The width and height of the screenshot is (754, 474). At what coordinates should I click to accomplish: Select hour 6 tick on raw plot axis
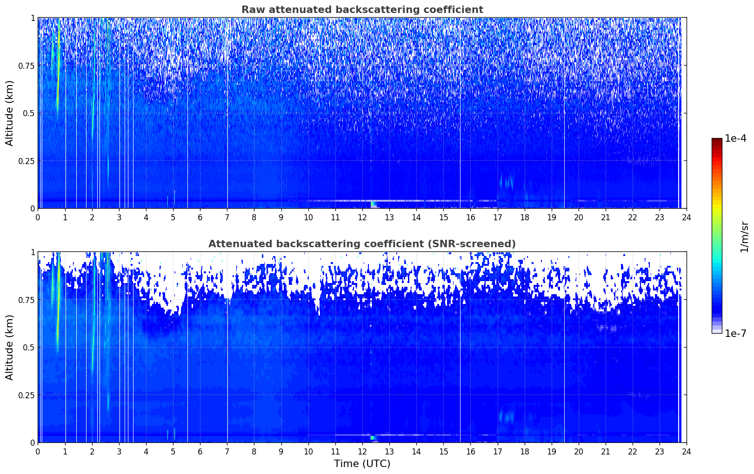pos(200,217)
